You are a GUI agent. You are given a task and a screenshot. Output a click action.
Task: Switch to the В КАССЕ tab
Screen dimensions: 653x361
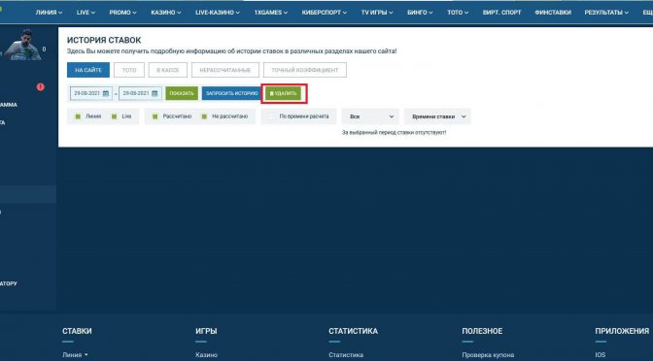(x=168, y=70)
